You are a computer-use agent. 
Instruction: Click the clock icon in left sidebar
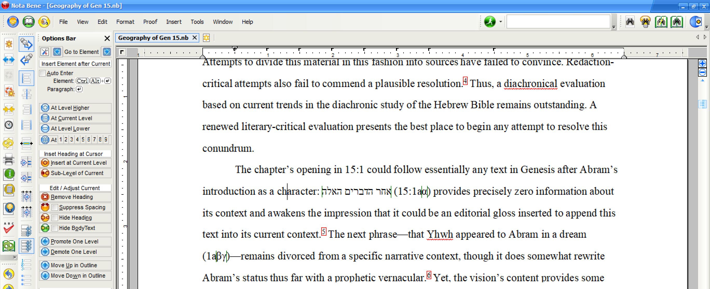9,125
